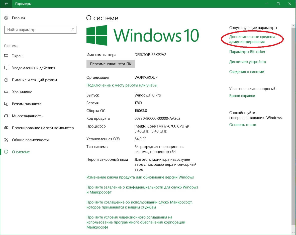This screenshot has width=296, height=235.
Task: Click the Найти параметр search field
Action: click(x=40, y=30)
